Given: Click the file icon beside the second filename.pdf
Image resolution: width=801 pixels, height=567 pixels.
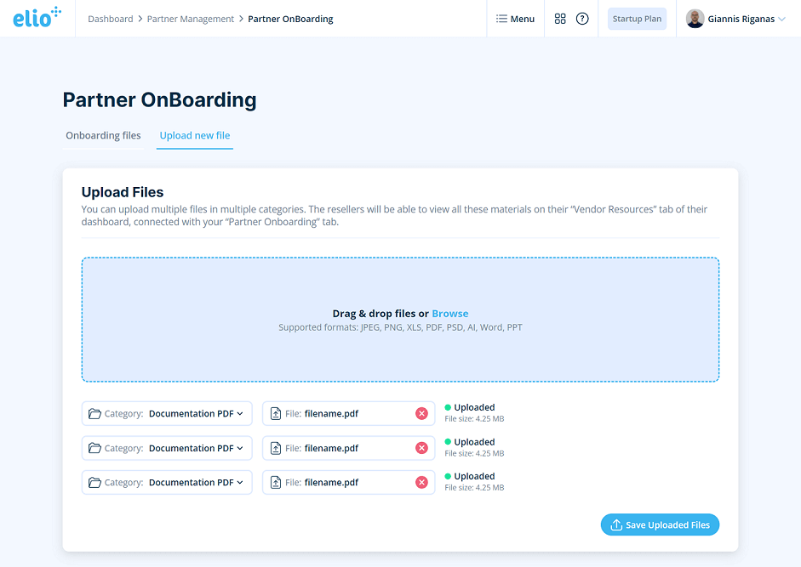Looking at the screenshot, I should pos(276,447).
